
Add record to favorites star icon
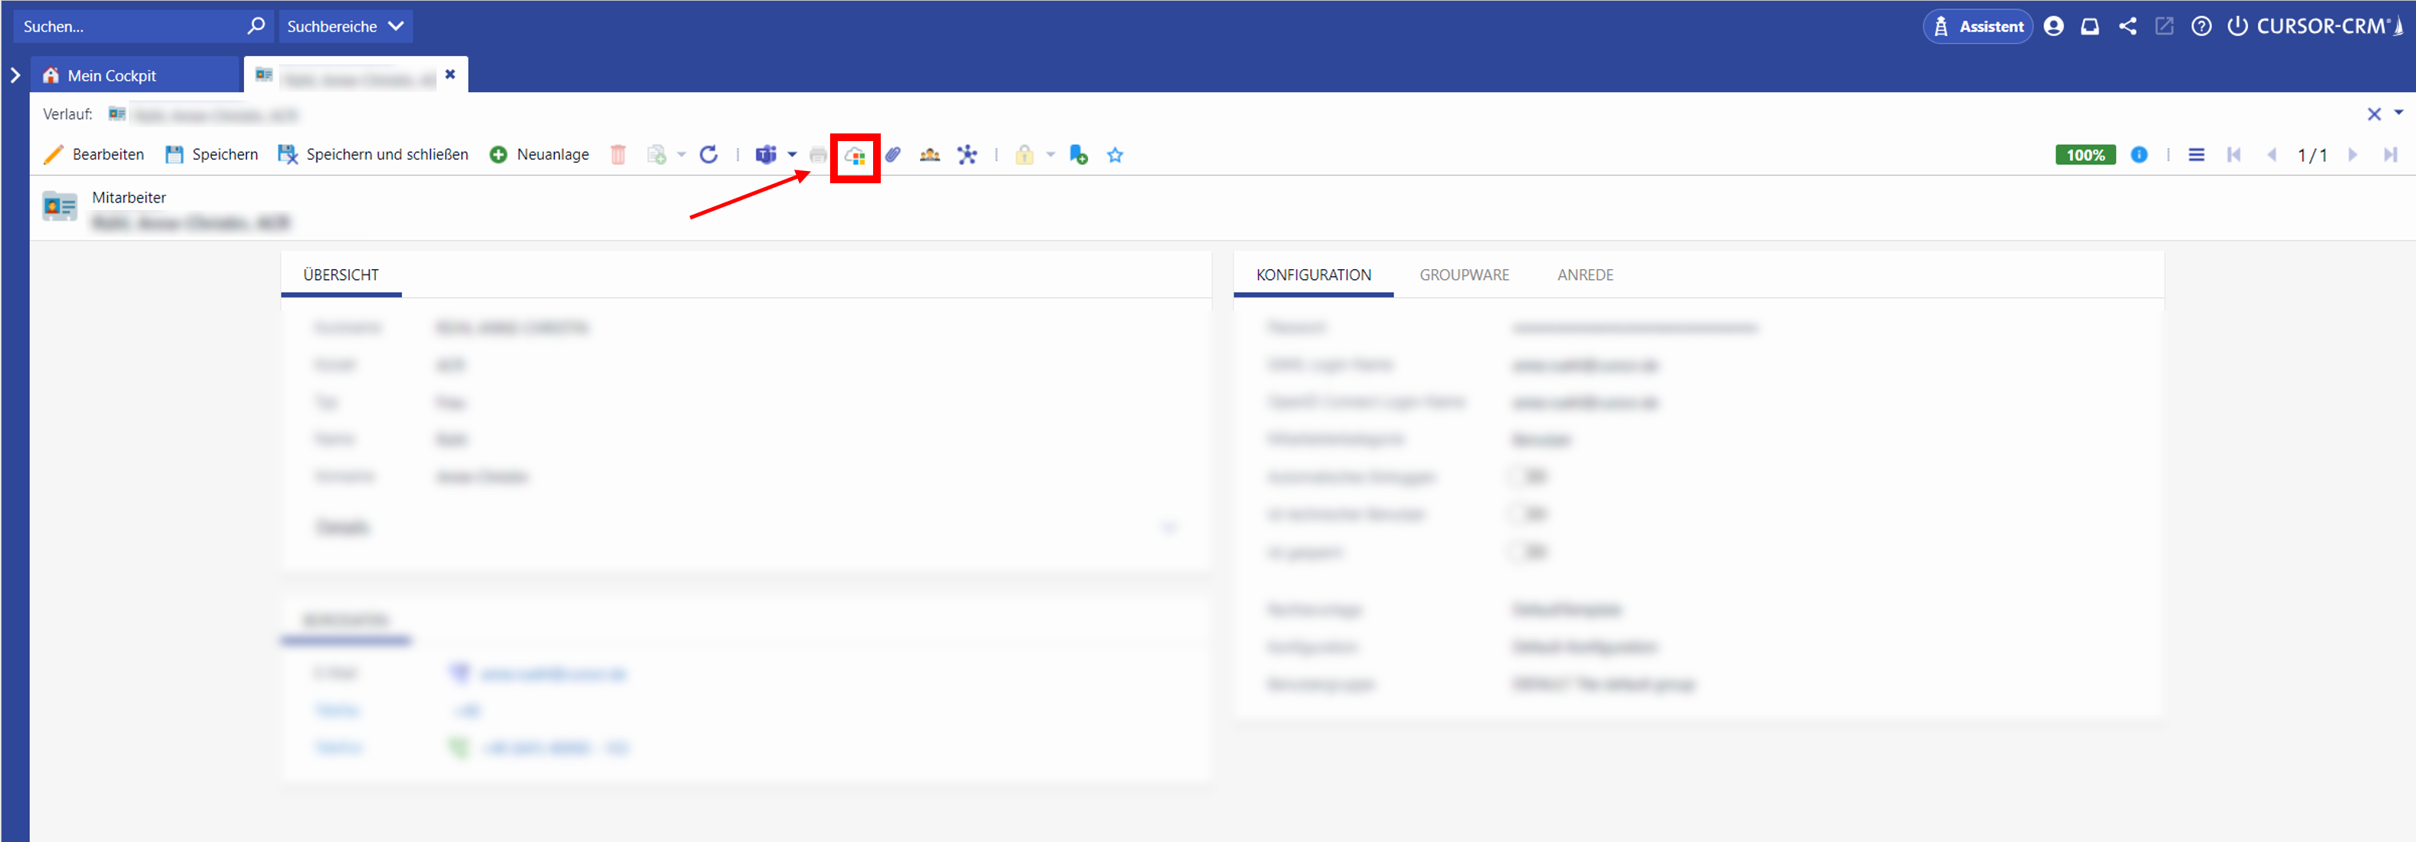[x=1115, y=156]
